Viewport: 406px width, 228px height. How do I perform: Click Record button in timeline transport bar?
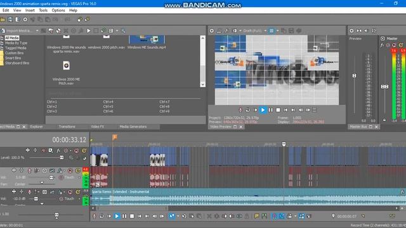[95, 216]
